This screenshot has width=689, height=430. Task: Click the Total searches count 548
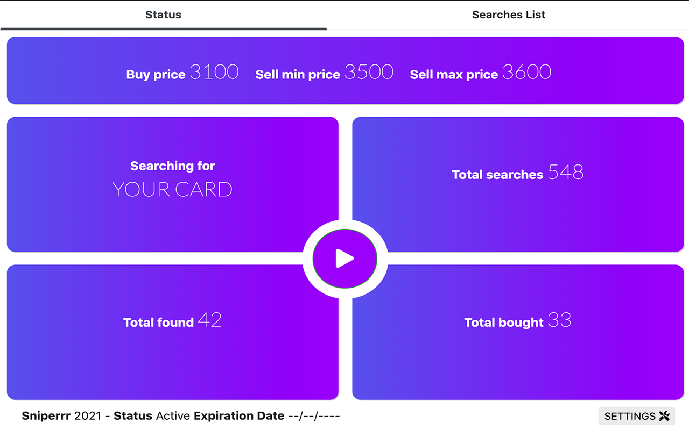(566, 172)
